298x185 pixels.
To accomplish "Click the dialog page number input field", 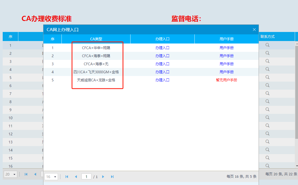I will [86, 177].
